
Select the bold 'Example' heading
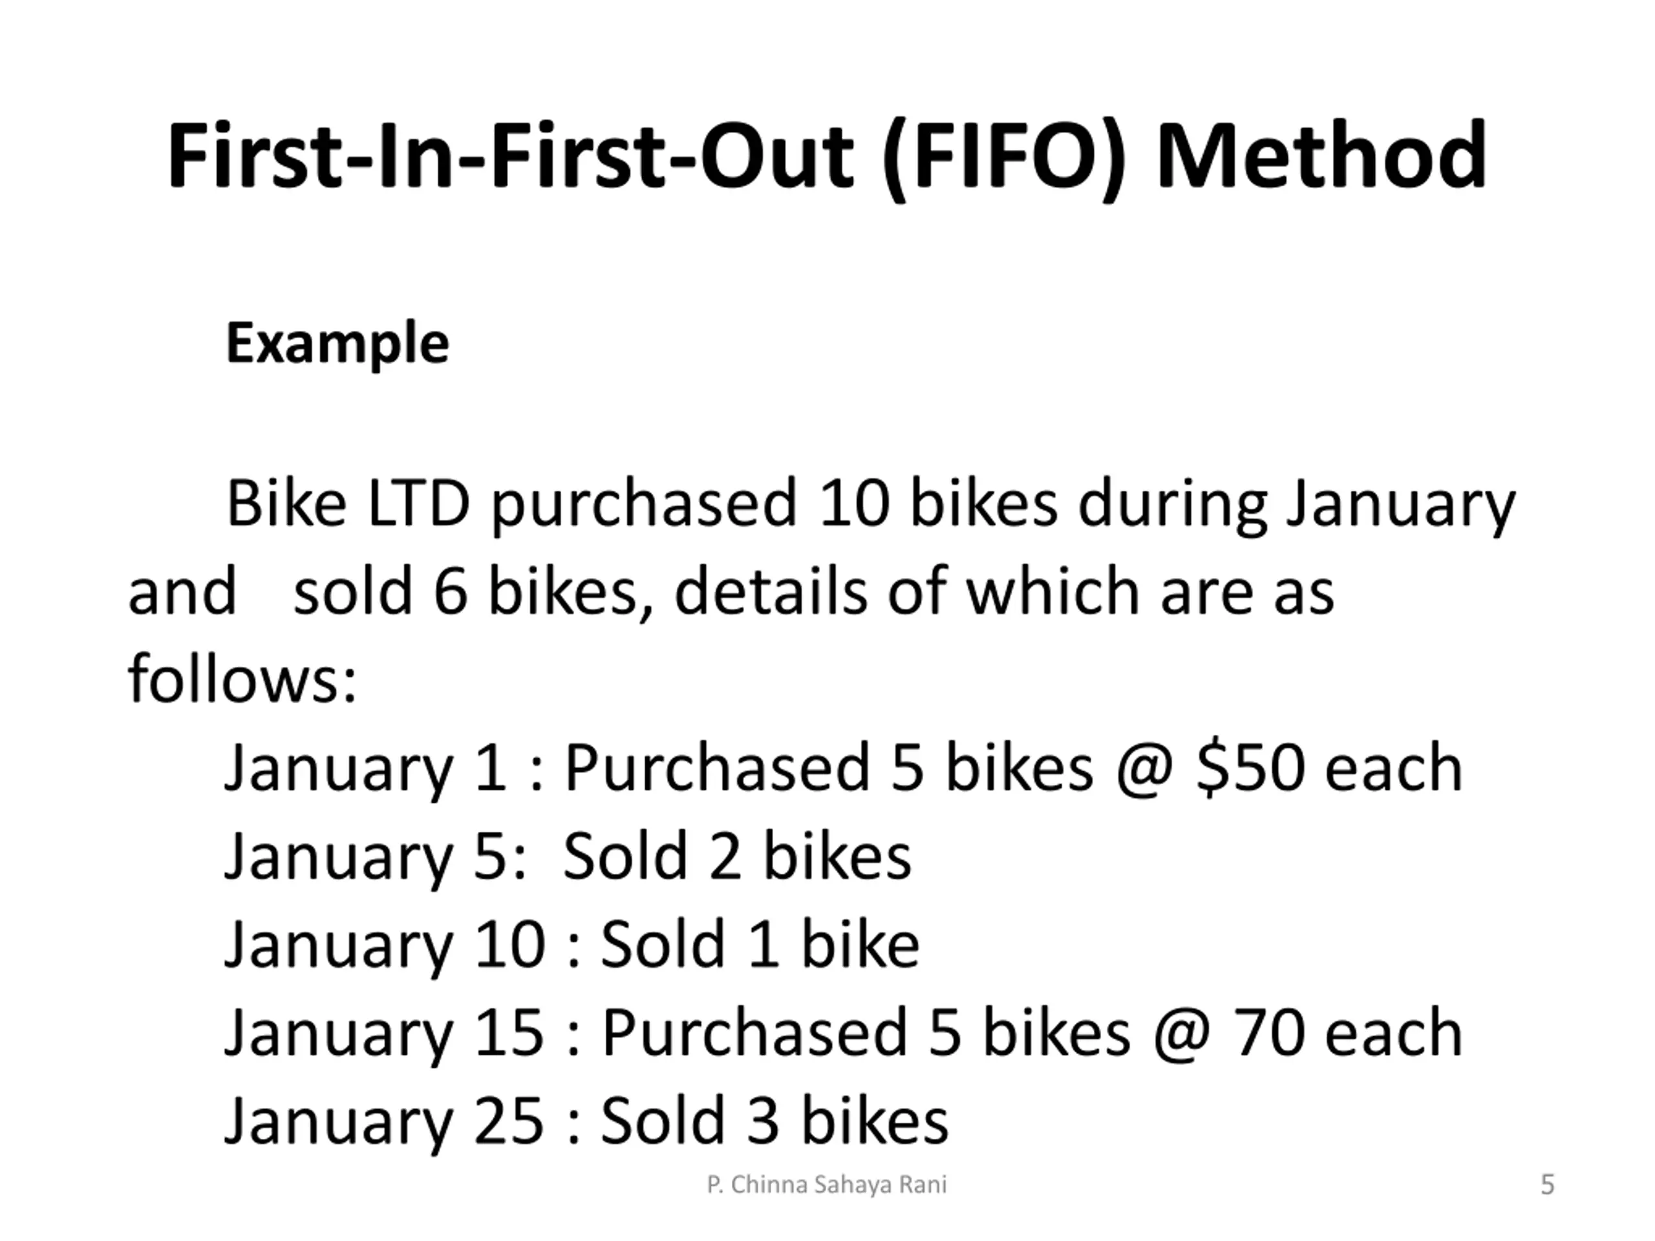click(337, 343)
